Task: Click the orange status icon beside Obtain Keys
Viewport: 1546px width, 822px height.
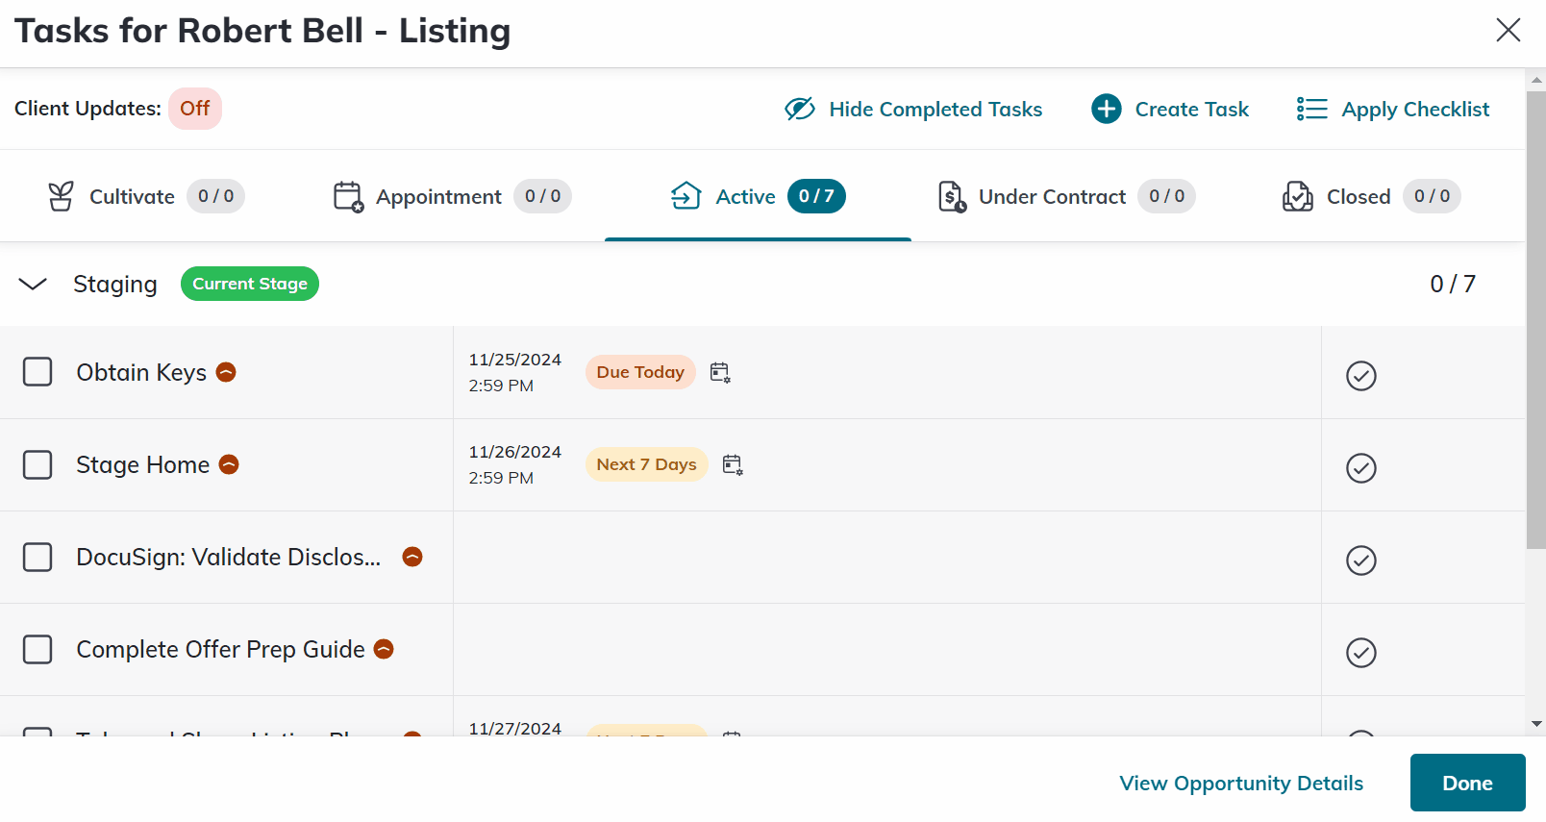Action: tap(226, 372)
